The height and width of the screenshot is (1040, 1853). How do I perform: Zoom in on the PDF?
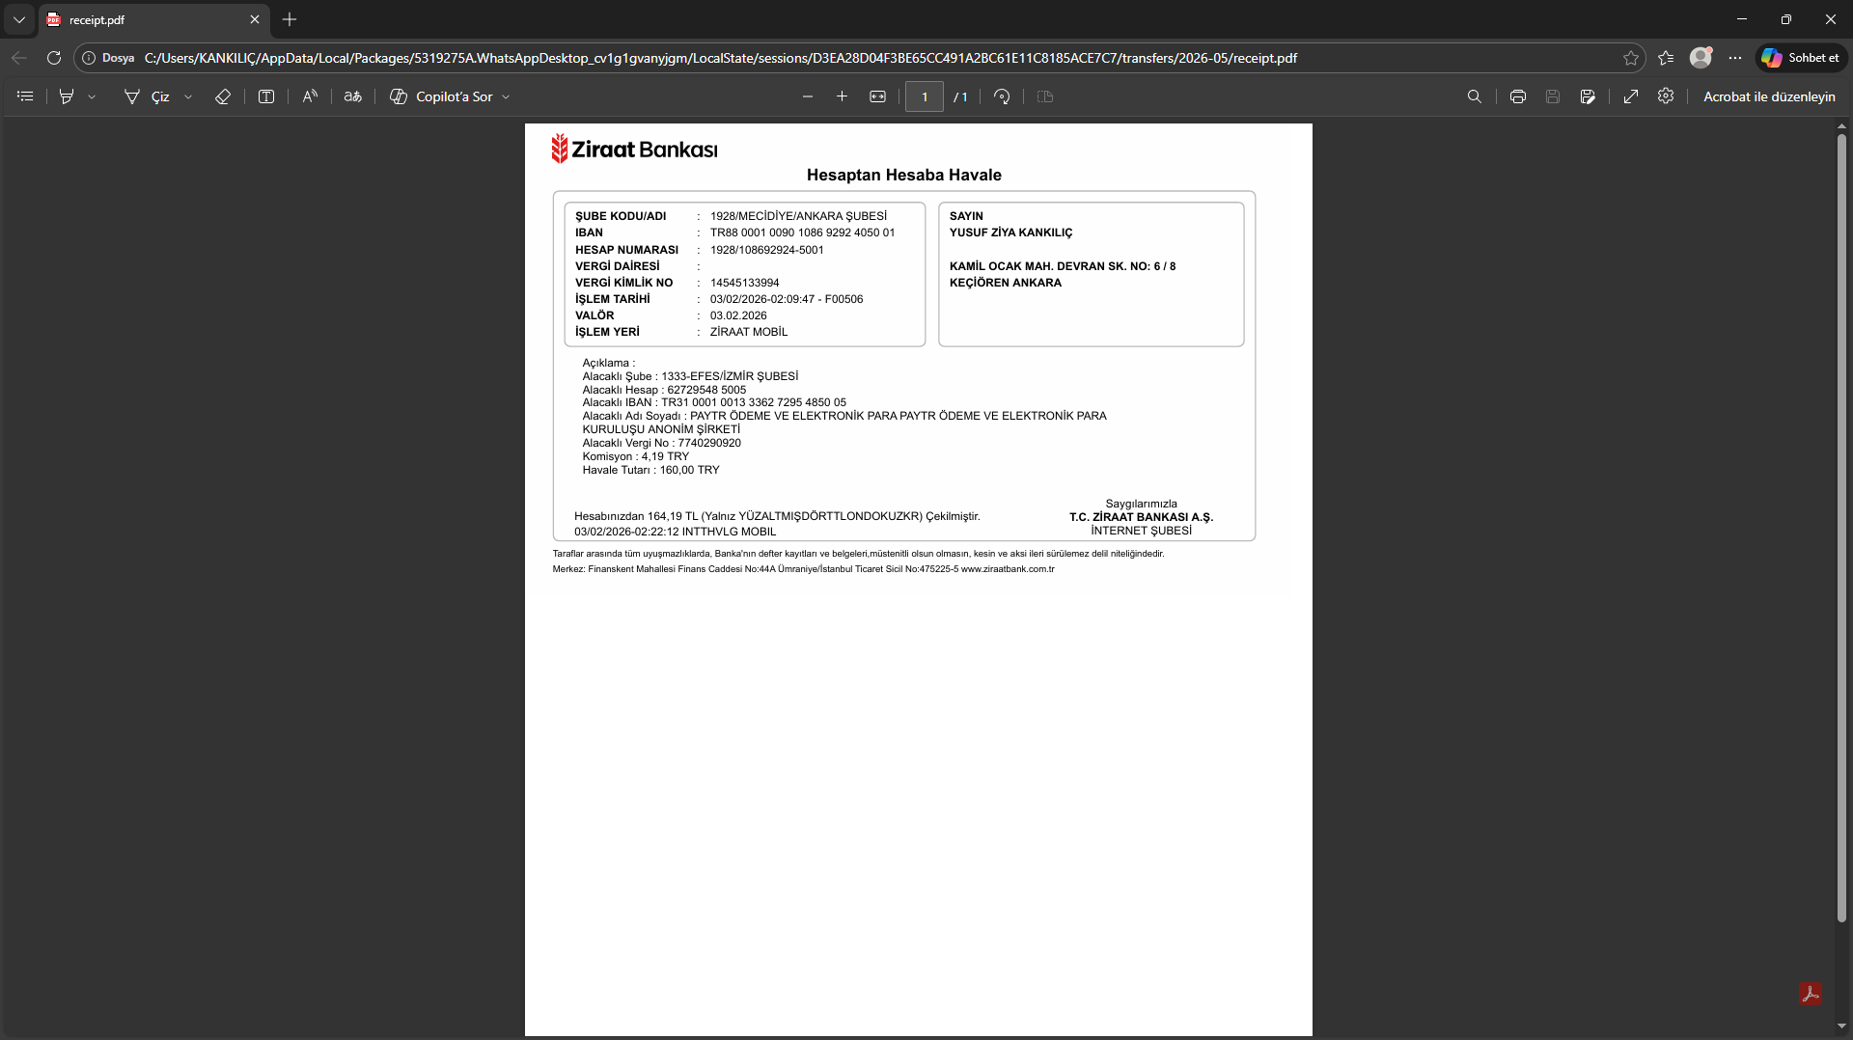point(842,96)
